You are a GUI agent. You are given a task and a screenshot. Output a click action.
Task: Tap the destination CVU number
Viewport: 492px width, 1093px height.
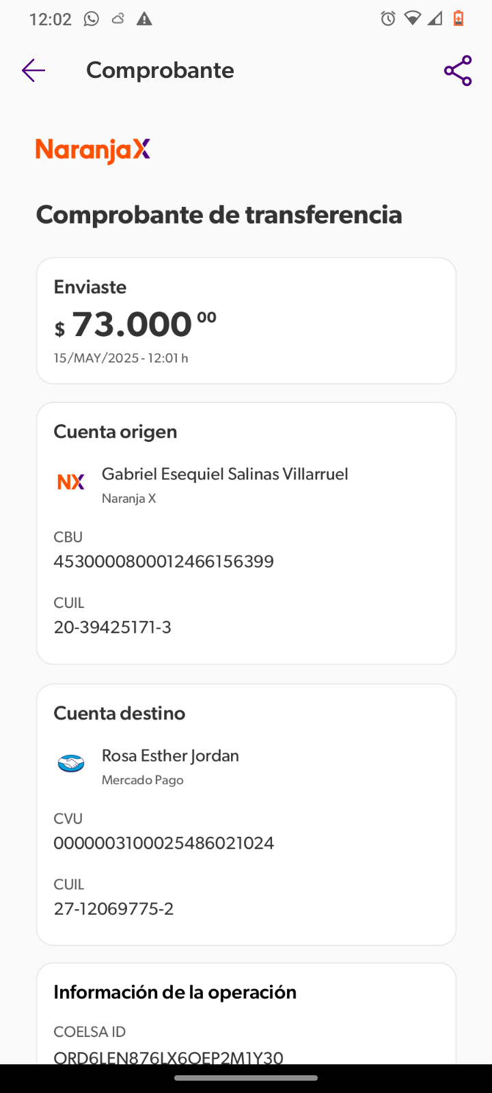pyautogui.click(x=164, y=843)
